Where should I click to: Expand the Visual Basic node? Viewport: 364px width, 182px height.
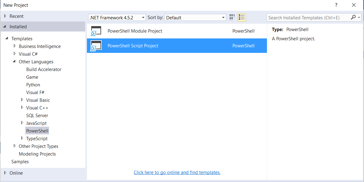coord(22,100)
